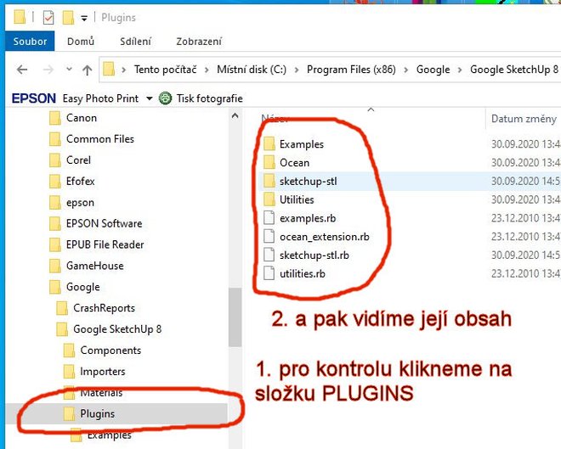This screenshot has width=561, height=449.
Task: Expand chevron after Místní disk (C:) breadcrumb
Action: [x=297, y=70]
